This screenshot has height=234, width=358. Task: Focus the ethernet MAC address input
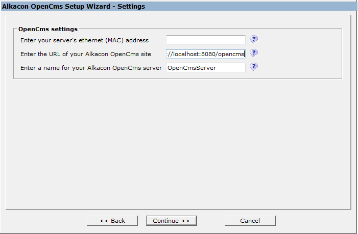pos(206,40)
